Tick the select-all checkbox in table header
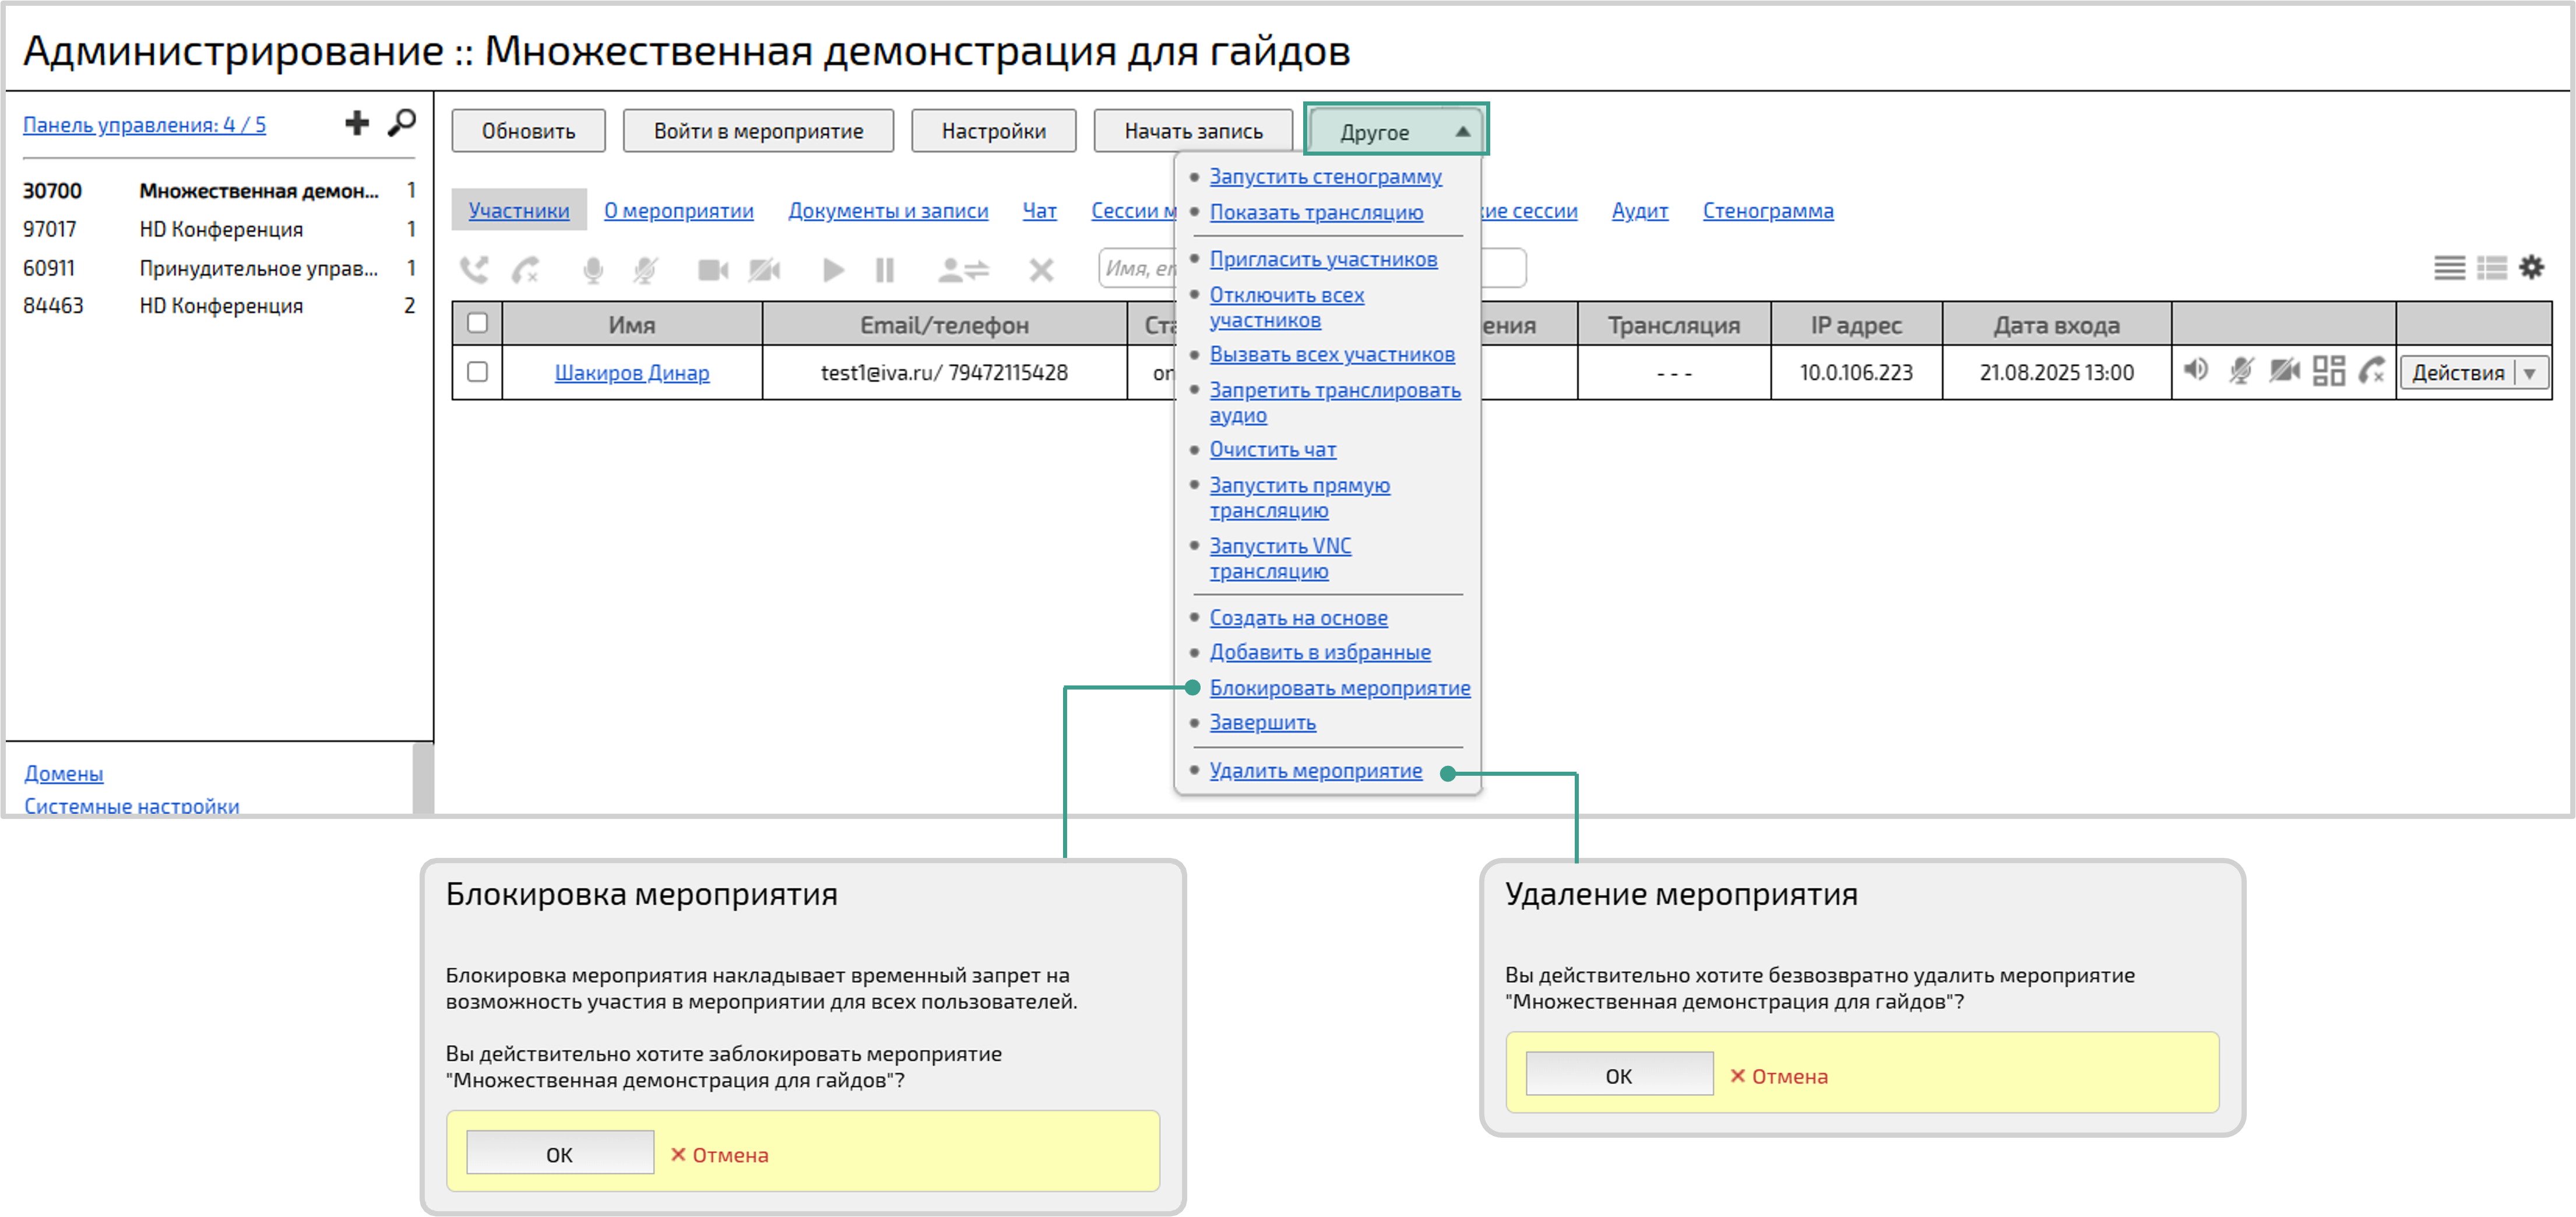The width and height of the screenshot is (2576, 1217). point(478,323)
